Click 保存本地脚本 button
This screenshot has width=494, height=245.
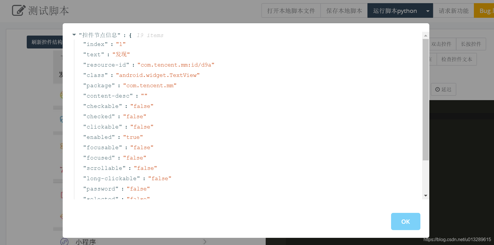click(x=344, y=11)
